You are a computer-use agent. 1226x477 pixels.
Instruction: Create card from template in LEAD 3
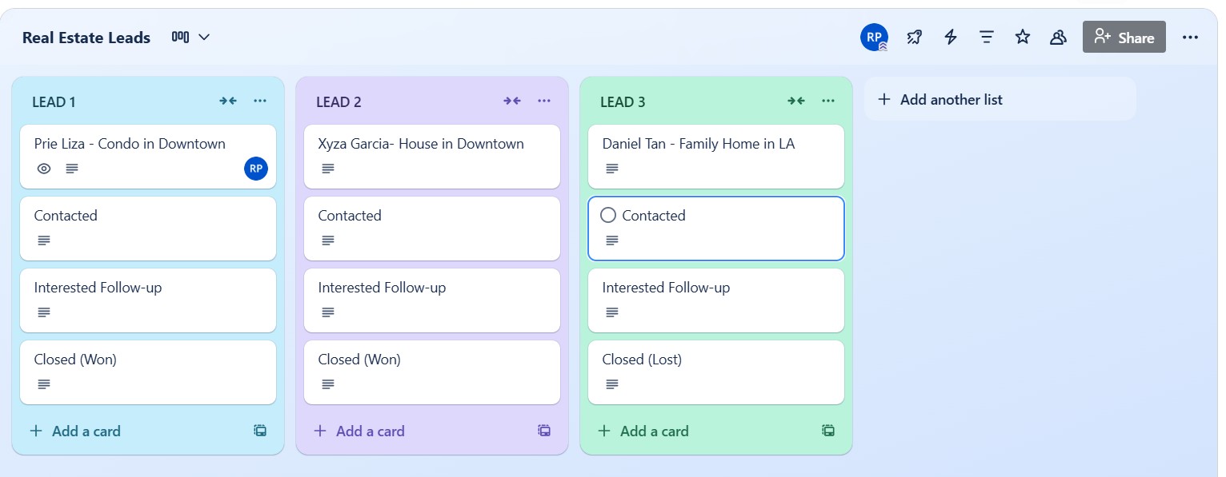click(828, 431)
